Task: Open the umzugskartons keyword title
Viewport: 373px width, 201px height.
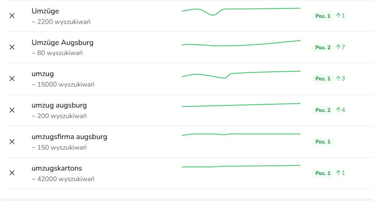Action: tap(57, 168)
